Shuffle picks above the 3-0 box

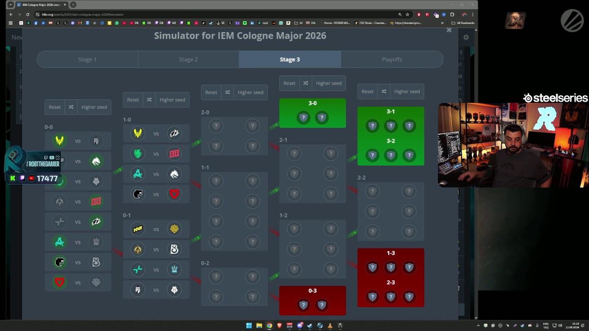306,83
